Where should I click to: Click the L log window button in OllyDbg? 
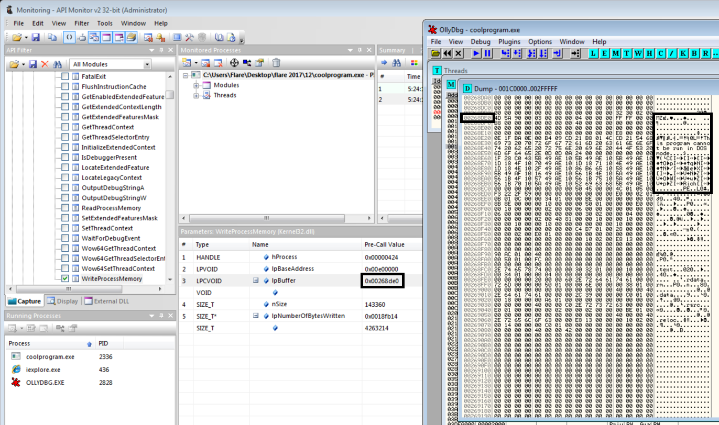click(593, 53)
